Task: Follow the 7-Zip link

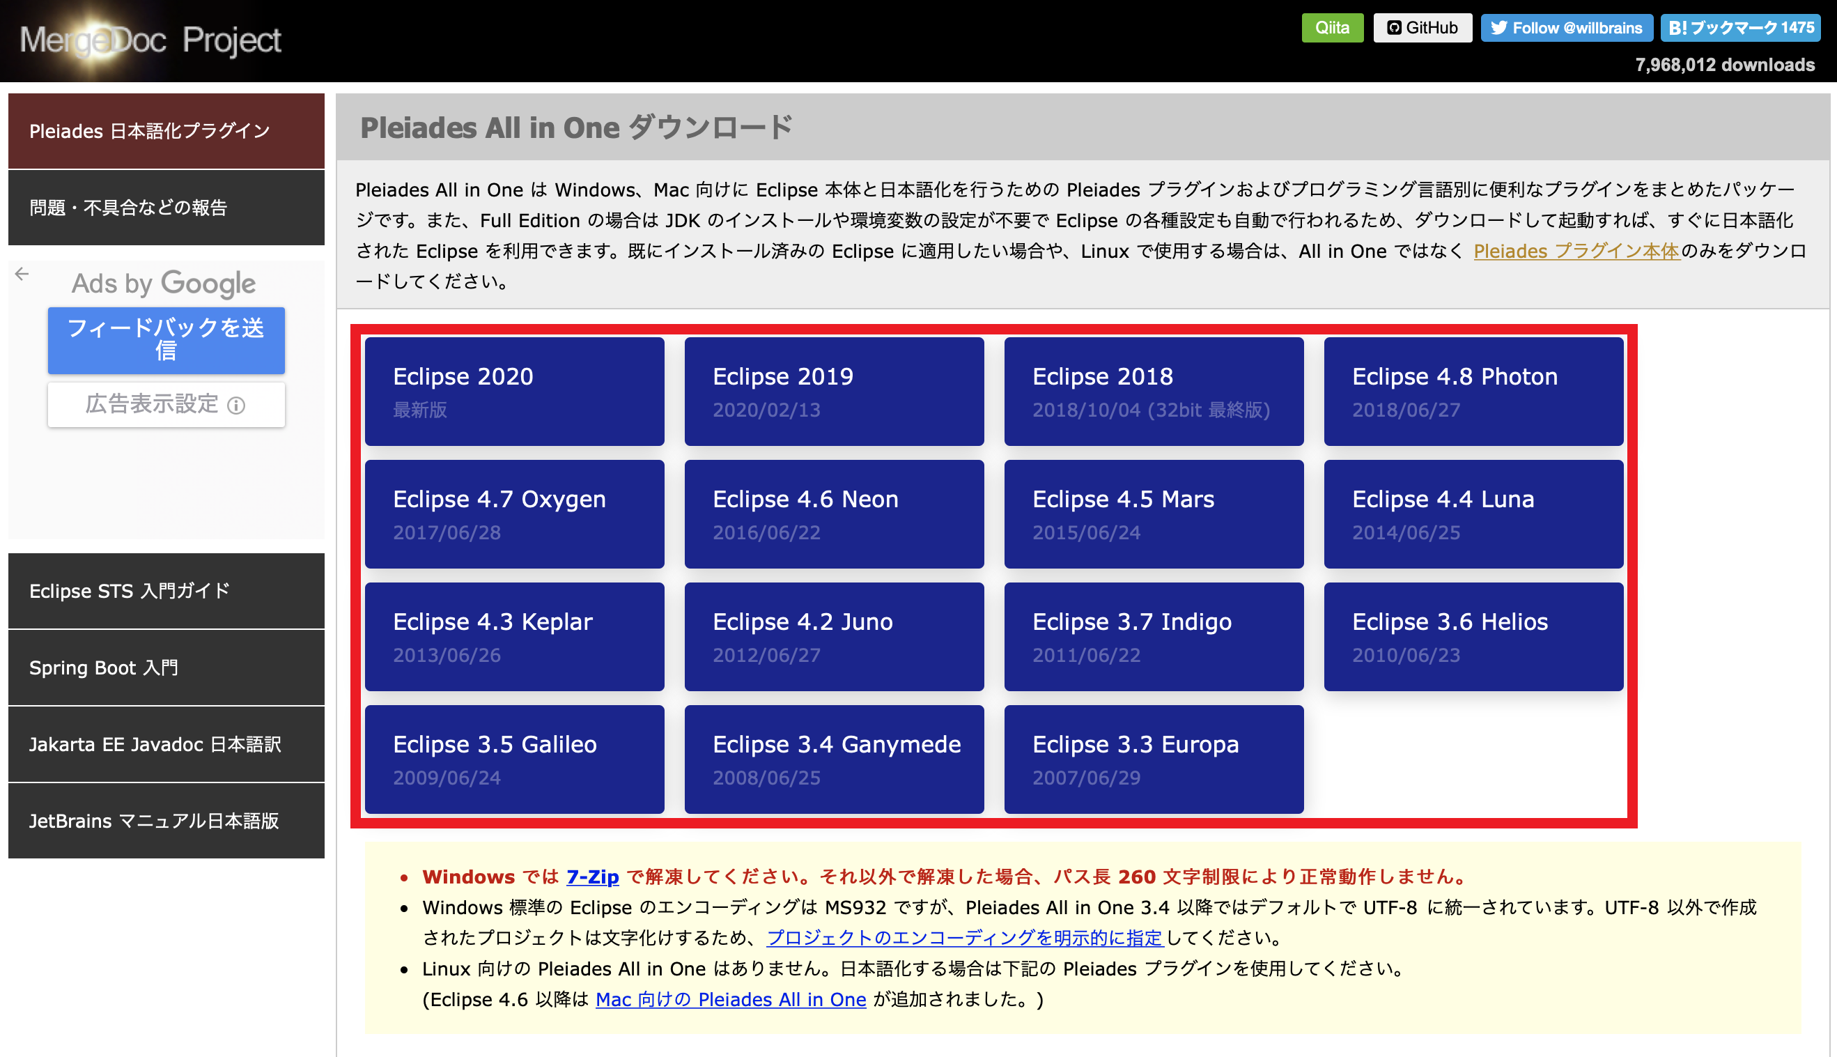Action: click(592, 877)
